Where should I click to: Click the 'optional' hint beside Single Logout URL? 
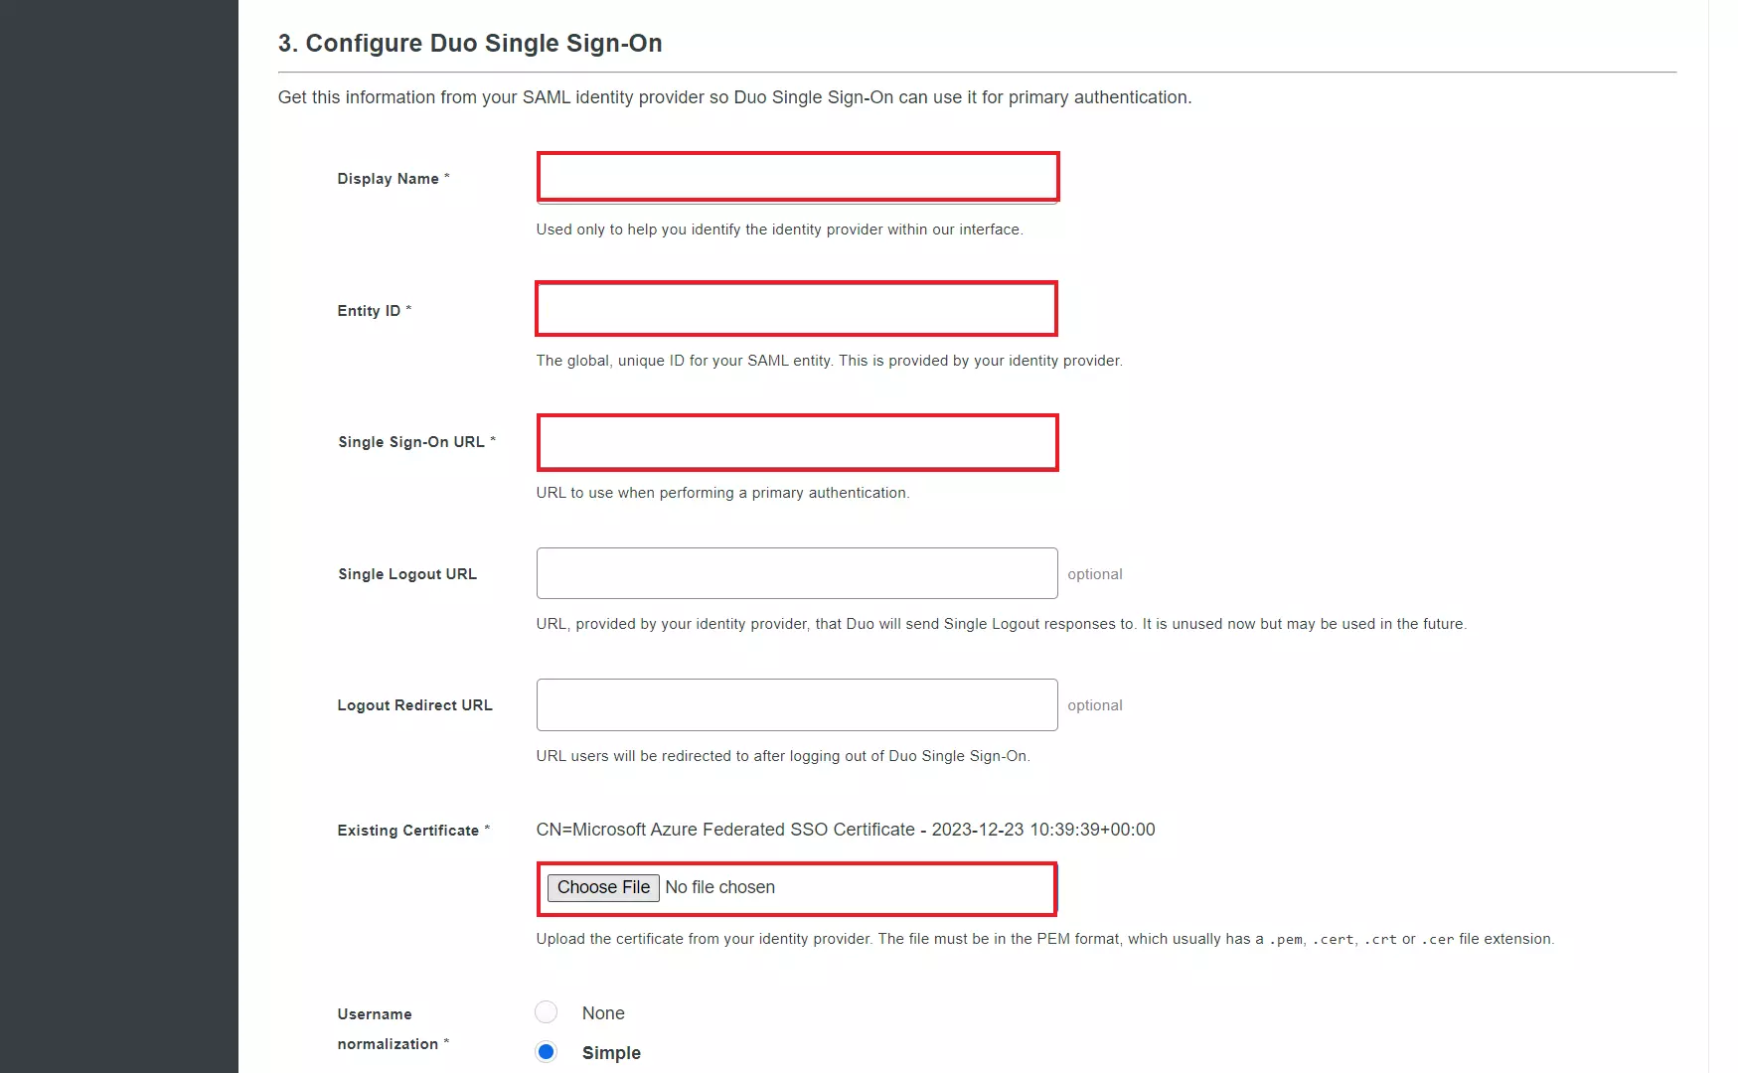pos(1095,574)
